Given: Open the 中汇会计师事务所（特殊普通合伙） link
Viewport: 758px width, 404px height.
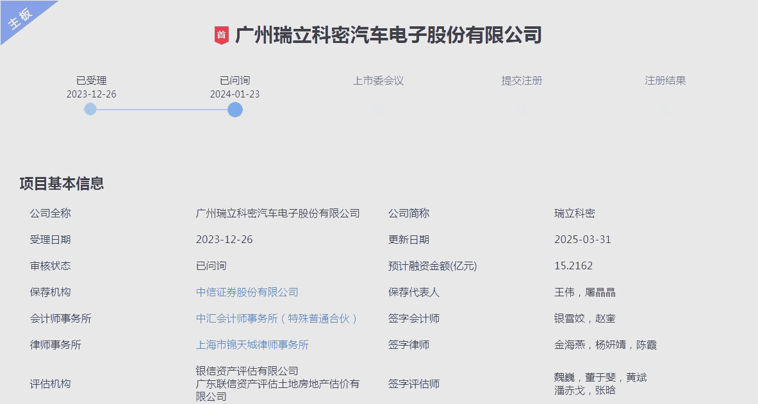Looking at the screenshot, I should pos(276,318).
